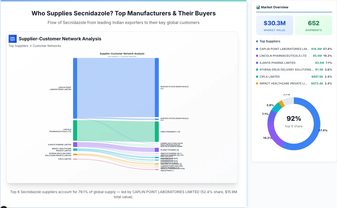The image size is (337, 208).
Task: Select the violet swatch beside AJANTA PHARMA LIMITED
Action: tap(257, 63)
